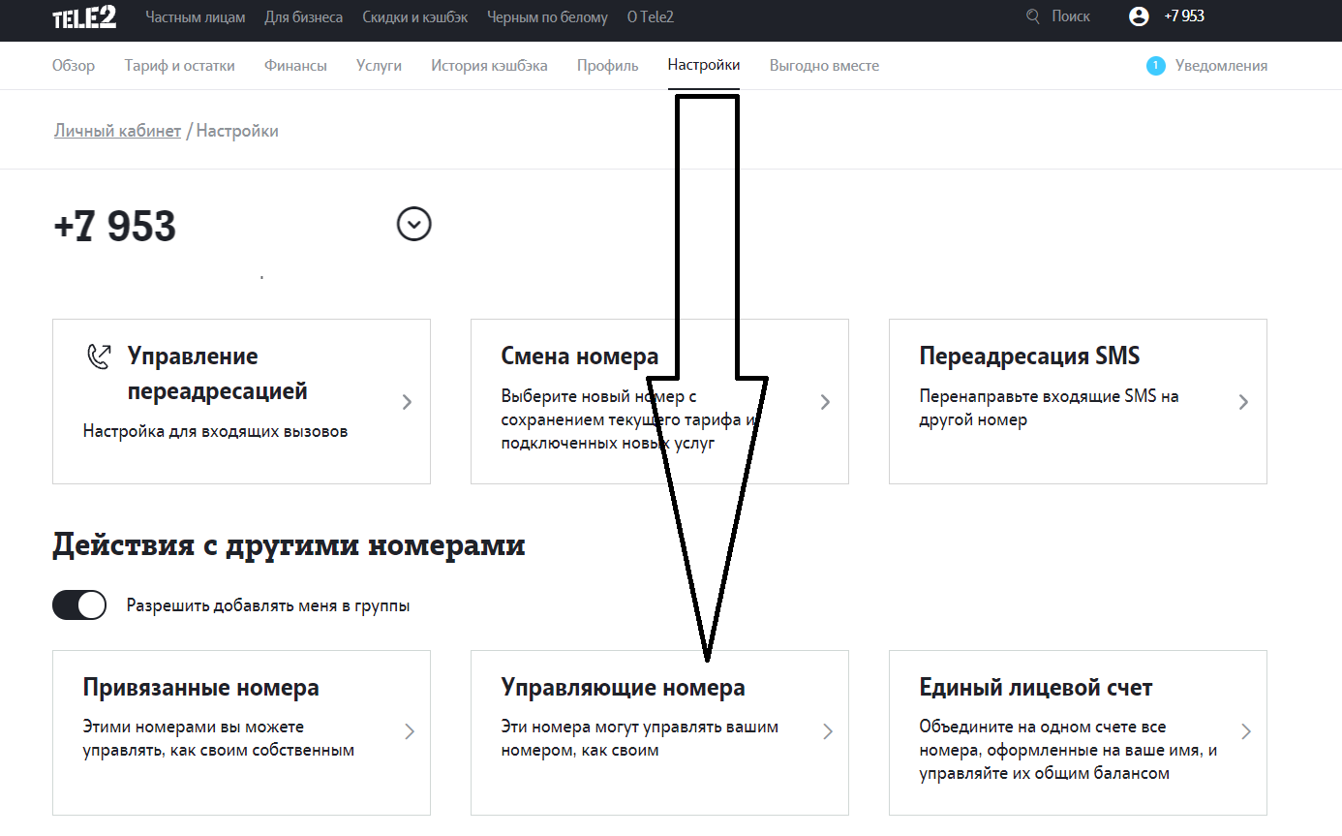Viewport: 1342px width, 836px height.
Task: Click Привязанные номера card title
Action: [x=201, y=688]
